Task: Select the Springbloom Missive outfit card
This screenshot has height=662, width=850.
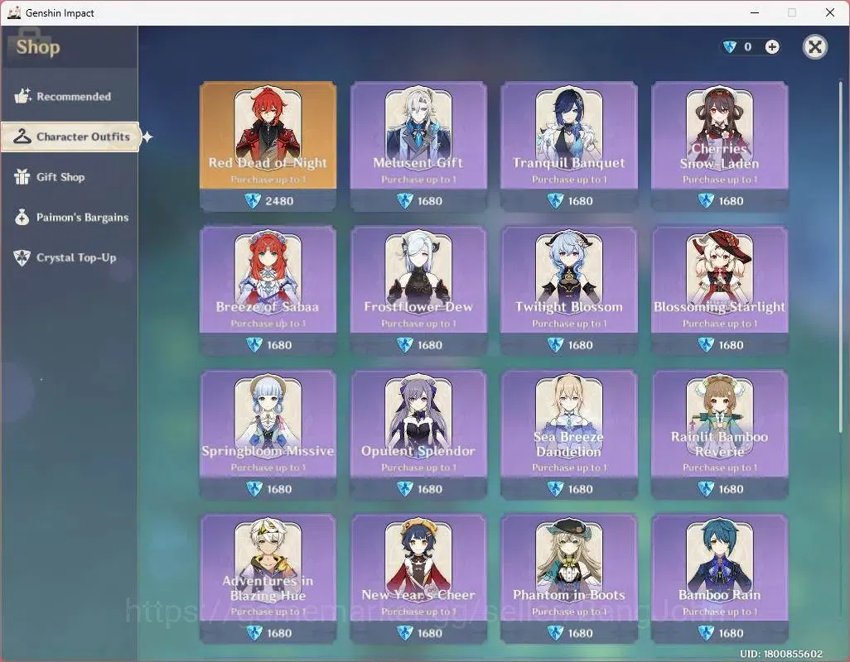Action: pyautogui.click(x=268, y=434)
